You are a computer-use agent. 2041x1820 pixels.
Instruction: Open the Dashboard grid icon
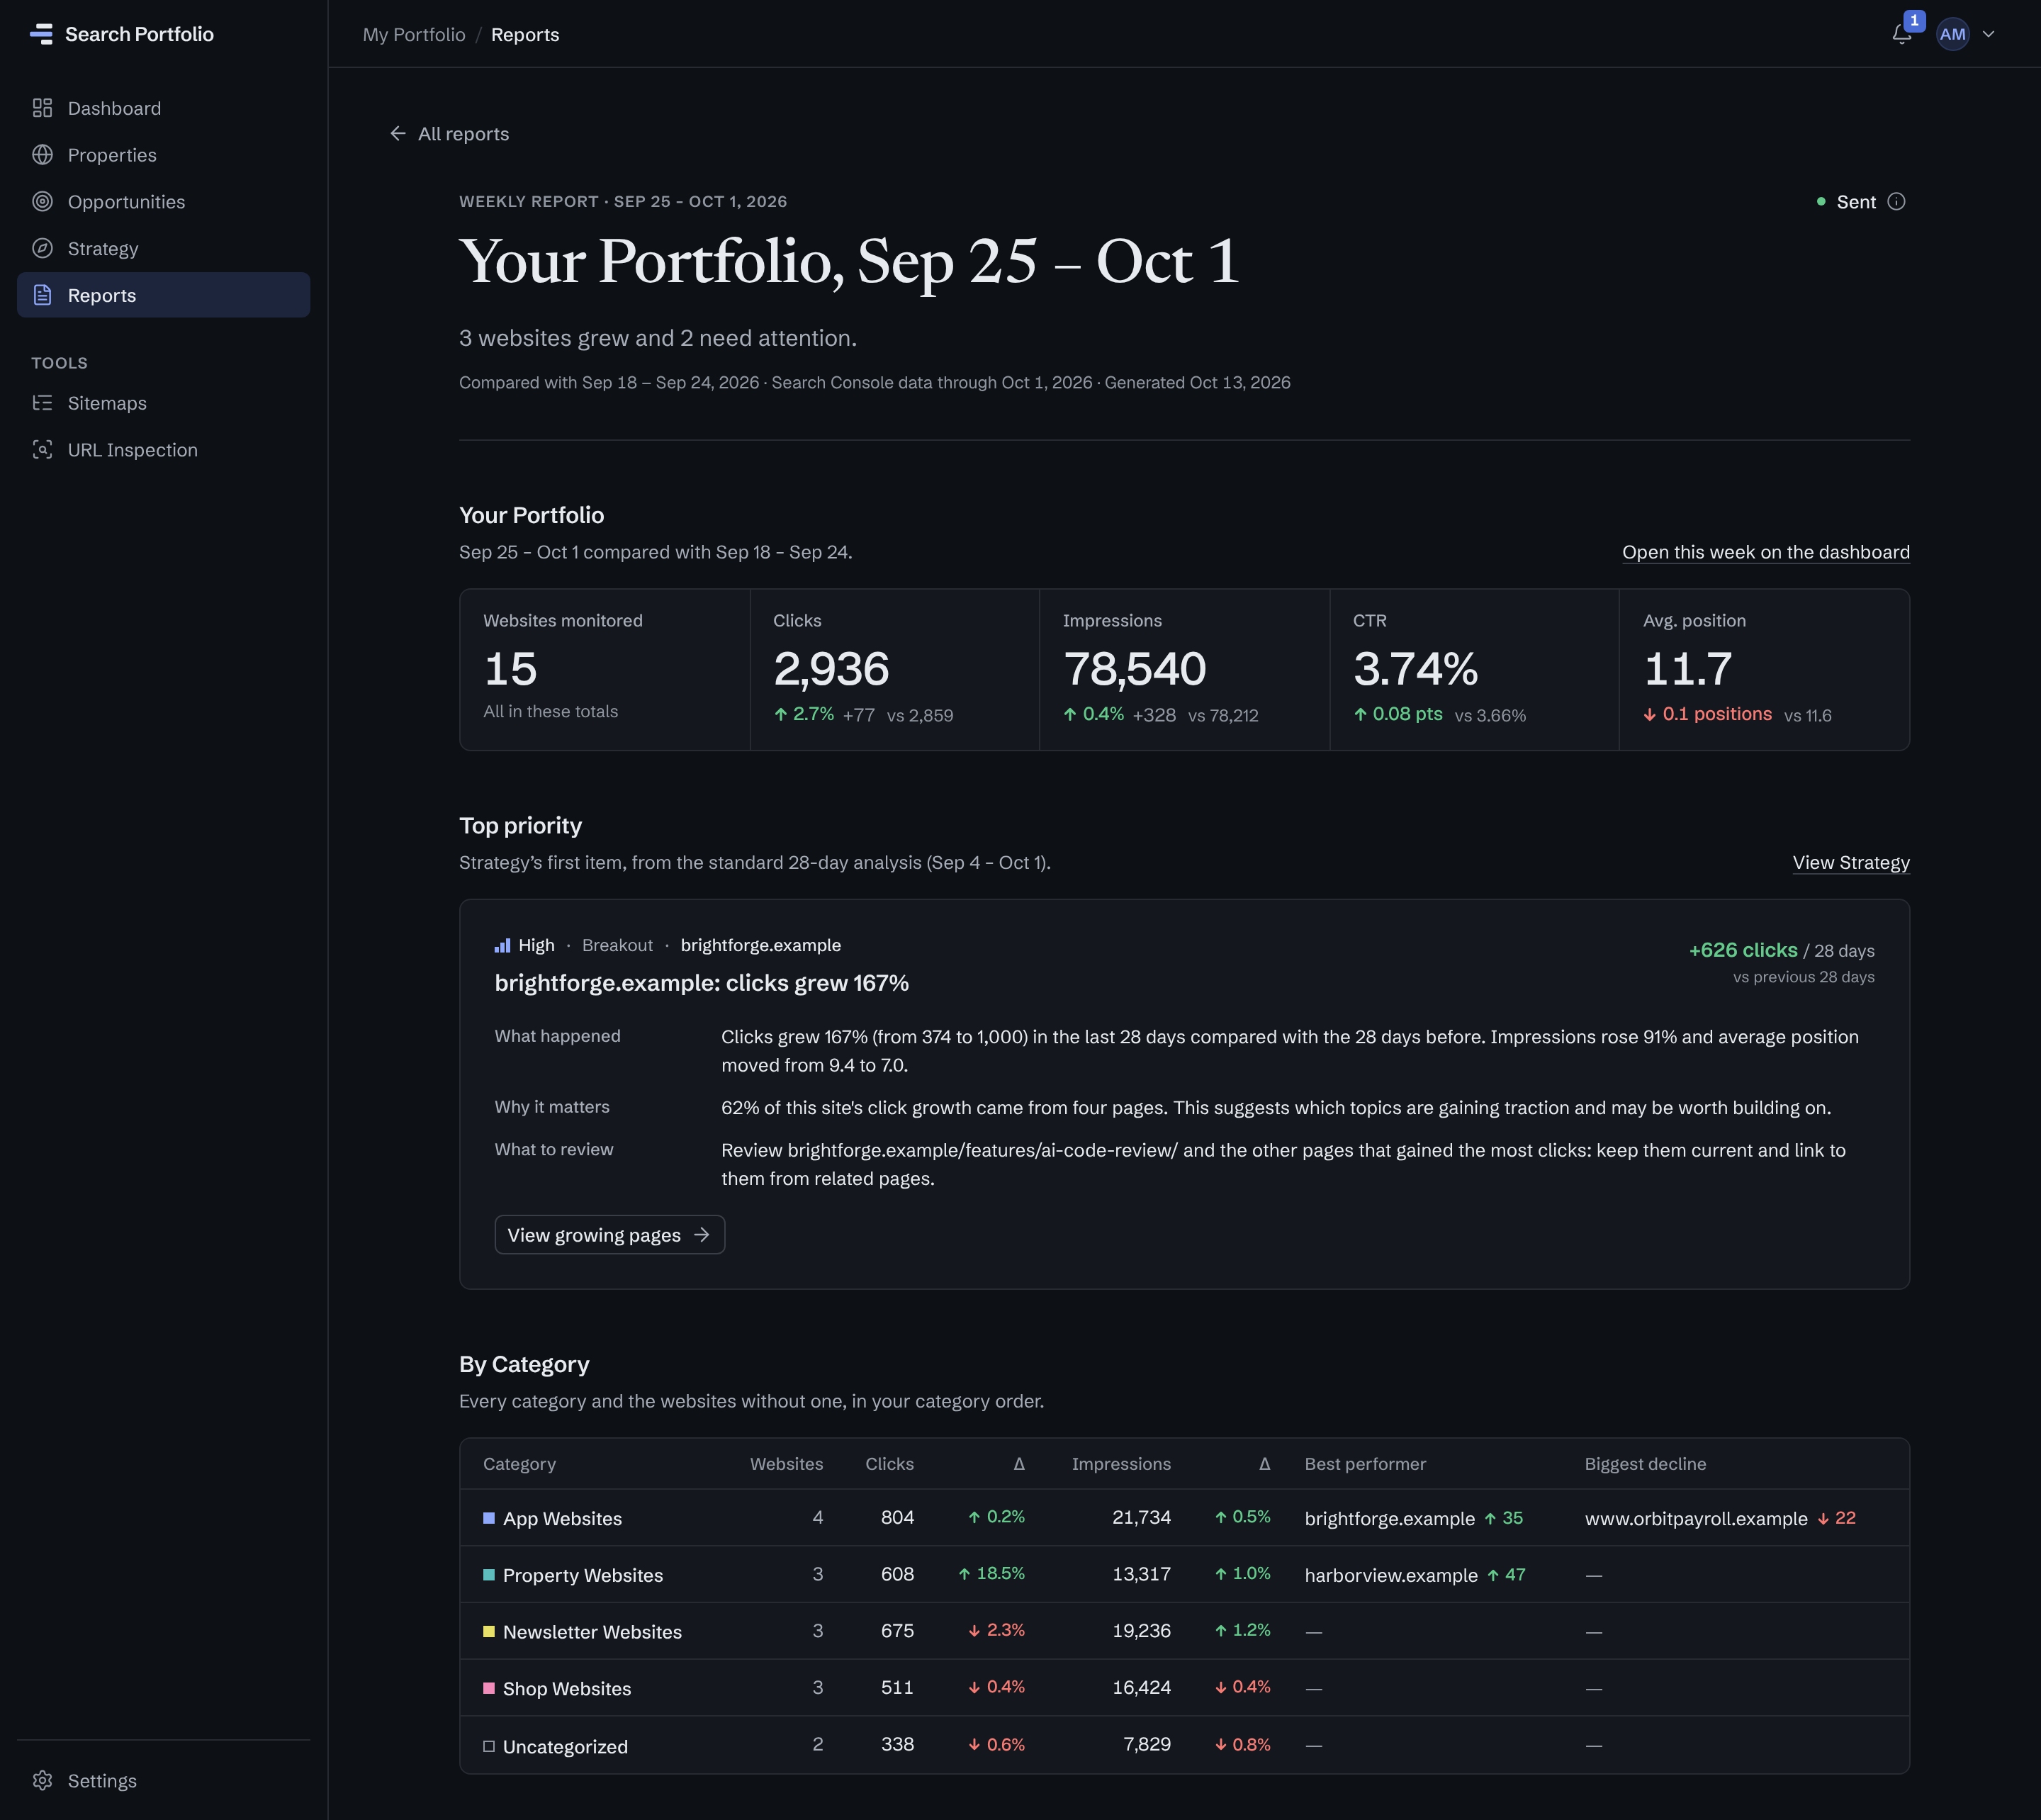point(42,108)
